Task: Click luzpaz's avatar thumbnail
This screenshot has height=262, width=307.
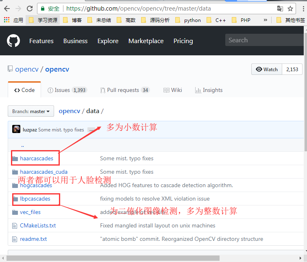Action: point(16,129)
